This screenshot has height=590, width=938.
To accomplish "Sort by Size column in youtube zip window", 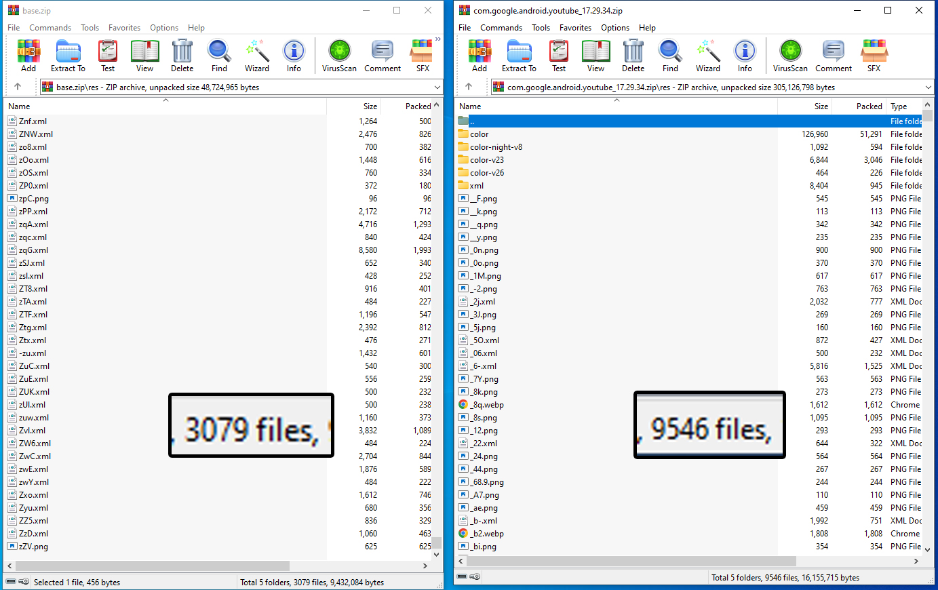I will (804, 106).
